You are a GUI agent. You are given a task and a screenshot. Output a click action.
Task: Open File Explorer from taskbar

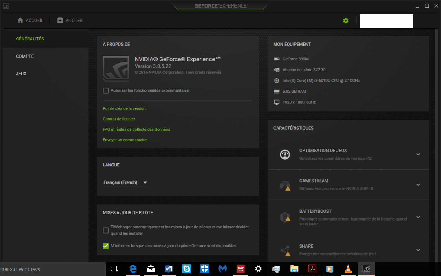tap(294, 269)
